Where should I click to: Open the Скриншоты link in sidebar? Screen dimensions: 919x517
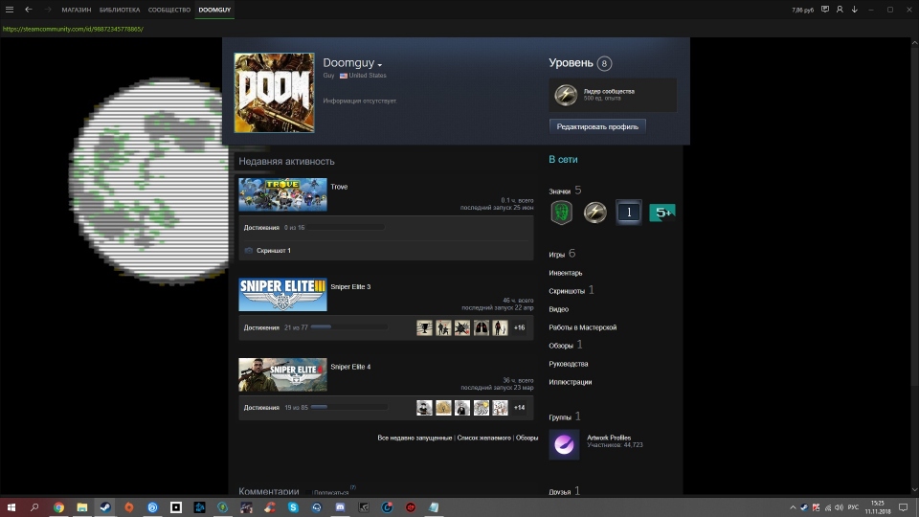click(567, 291)
